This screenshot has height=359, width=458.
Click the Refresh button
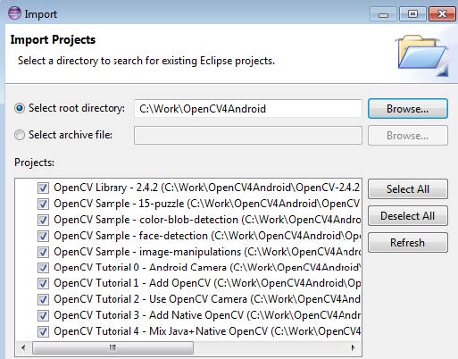point(408,243)
